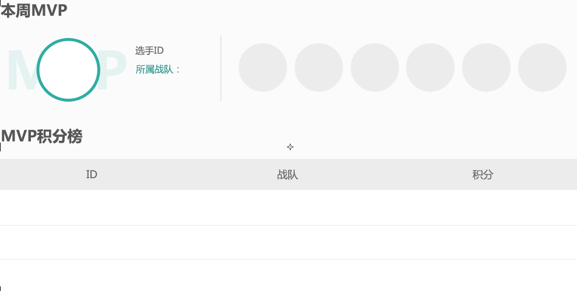Click the MVP积分榜 section heading
Image resolution: width=577 pixels, height=291 pixels.
[41, 136]
